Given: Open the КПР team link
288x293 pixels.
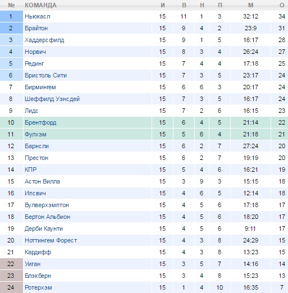Looking at the screenshot, I should (31, 170).
